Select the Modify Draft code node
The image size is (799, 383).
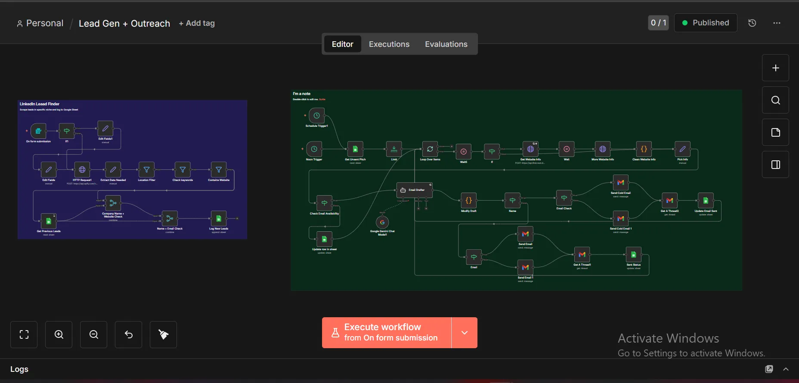(x=469, y=200)
